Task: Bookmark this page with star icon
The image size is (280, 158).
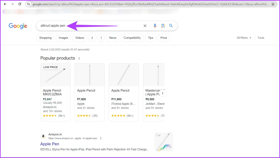Action: point(273,4)
